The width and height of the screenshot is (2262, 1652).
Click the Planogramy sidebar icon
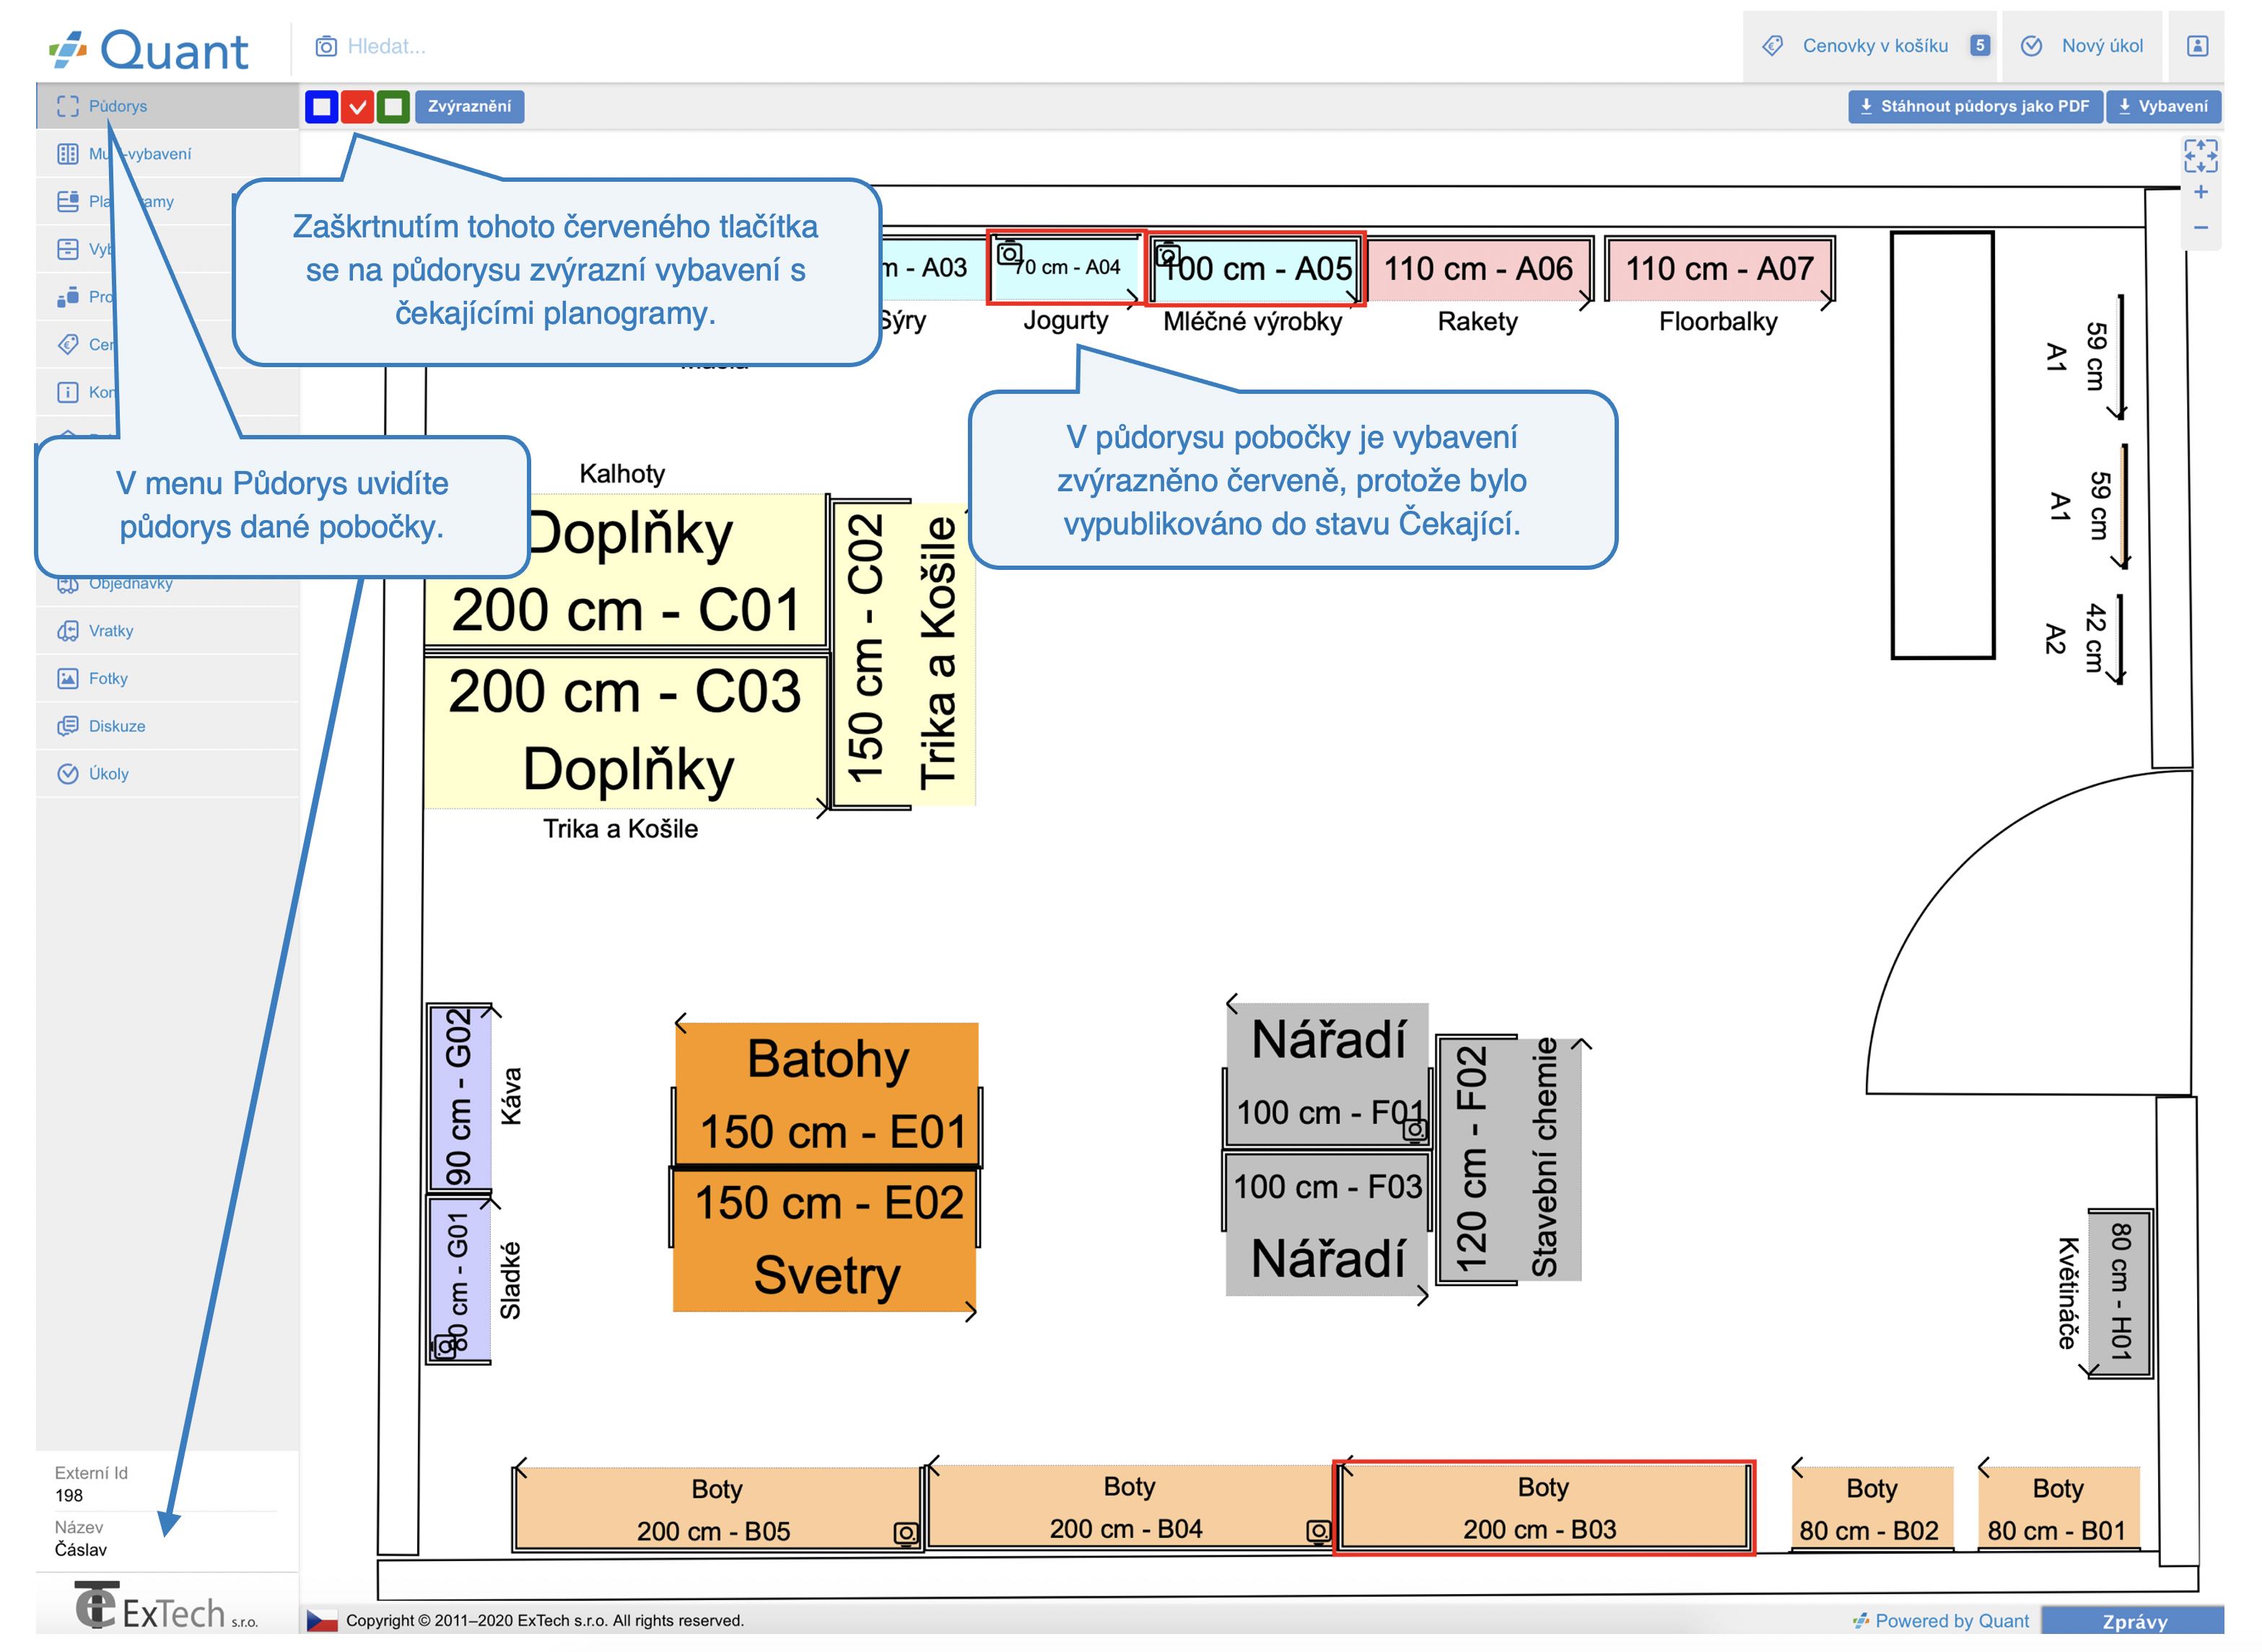click(67, 202)
